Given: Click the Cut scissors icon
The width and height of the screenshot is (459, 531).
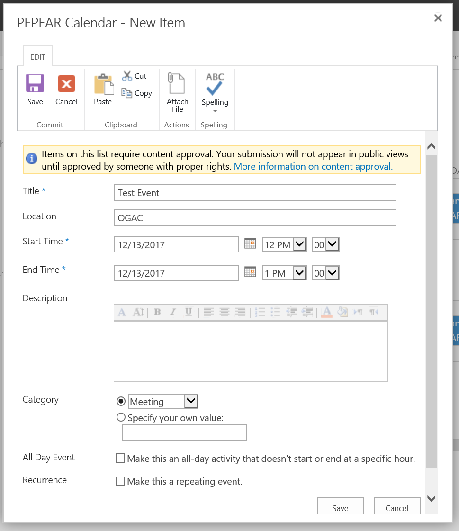Looking at the screenshot, I should coord(127,76).
